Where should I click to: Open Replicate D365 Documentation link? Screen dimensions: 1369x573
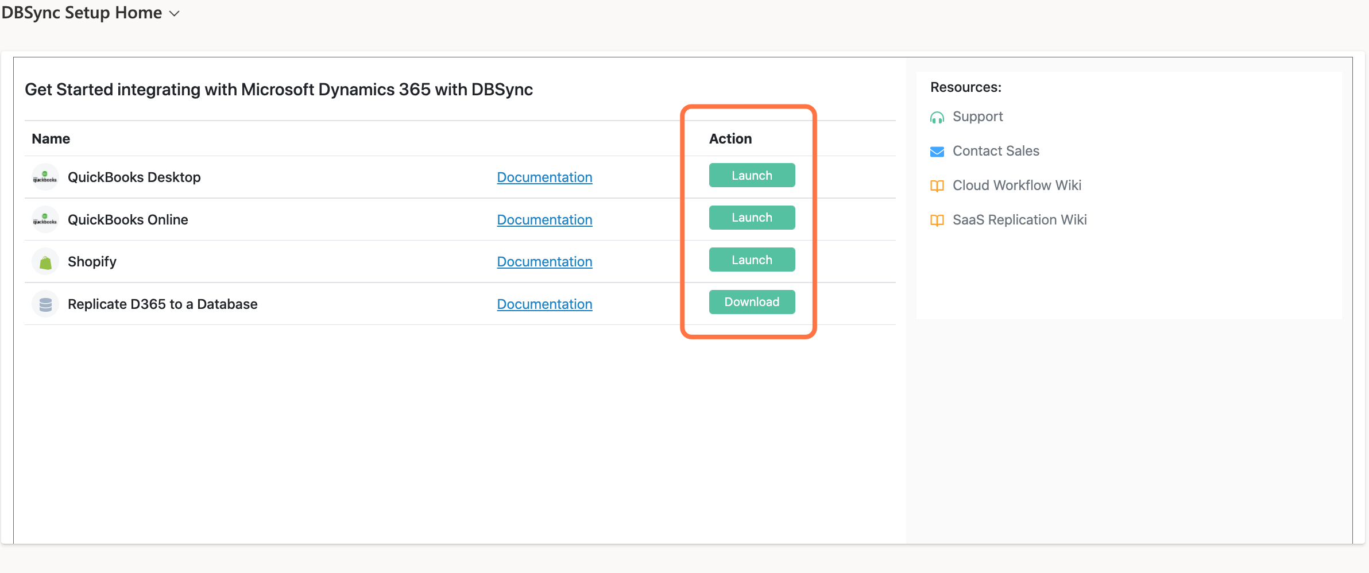coord(544,304)
